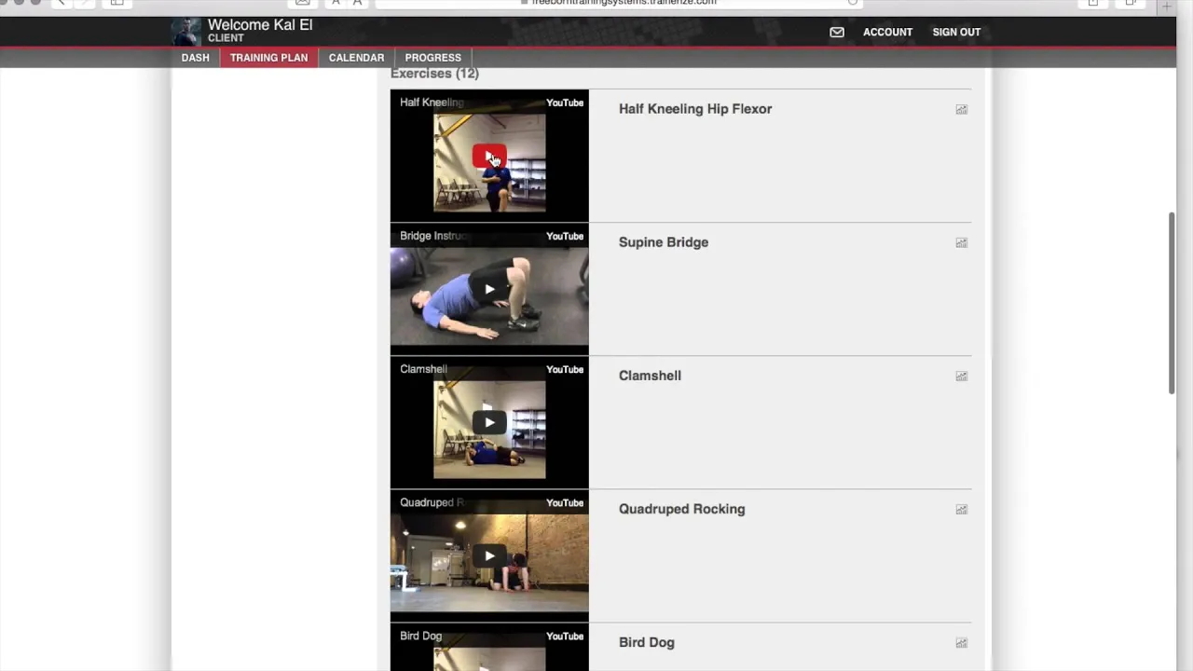Play the Half Kneeling Hip Flexor video
The width and height of the screenshot is (1193, 671).
click(489, 156)
